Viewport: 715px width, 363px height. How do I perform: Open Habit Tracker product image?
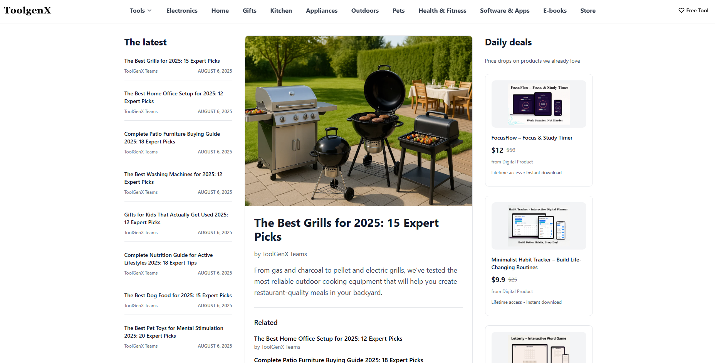pyautogui.click(x=539, y=226)
